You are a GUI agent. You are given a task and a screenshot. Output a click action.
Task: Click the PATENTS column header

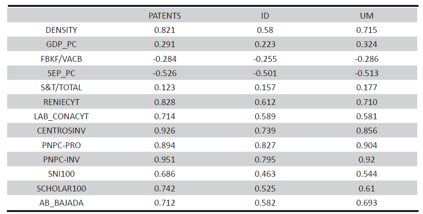pyautogui.click(x=165, y=16)
